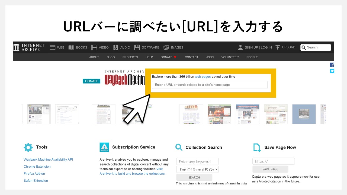Open the Wayback Machine Availability API link
347x195 pixels.
click(48, 160)
